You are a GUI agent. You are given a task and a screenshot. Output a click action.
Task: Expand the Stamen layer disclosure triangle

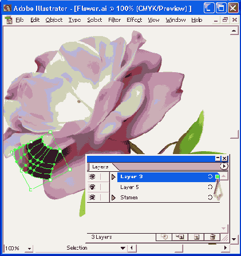tap(113, 198)
